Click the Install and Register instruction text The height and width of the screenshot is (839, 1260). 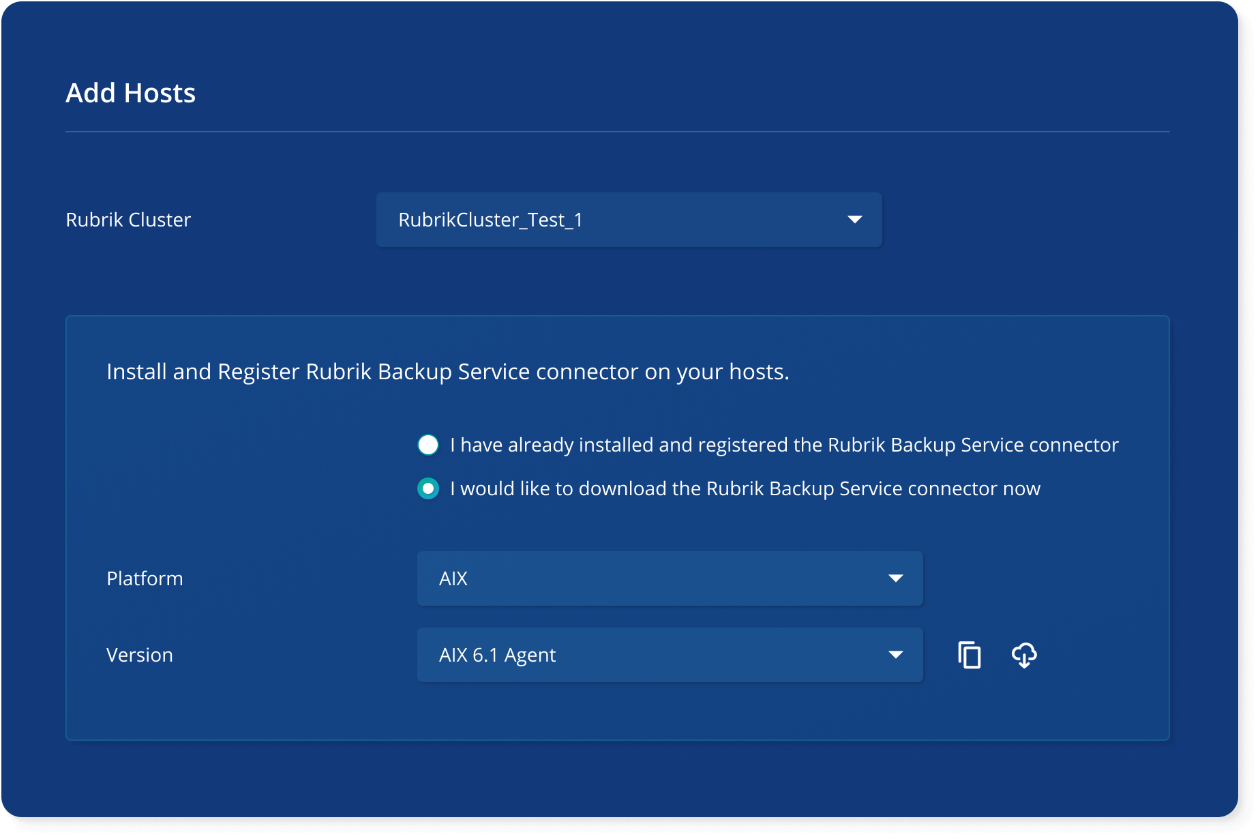[x=448, y=372]
